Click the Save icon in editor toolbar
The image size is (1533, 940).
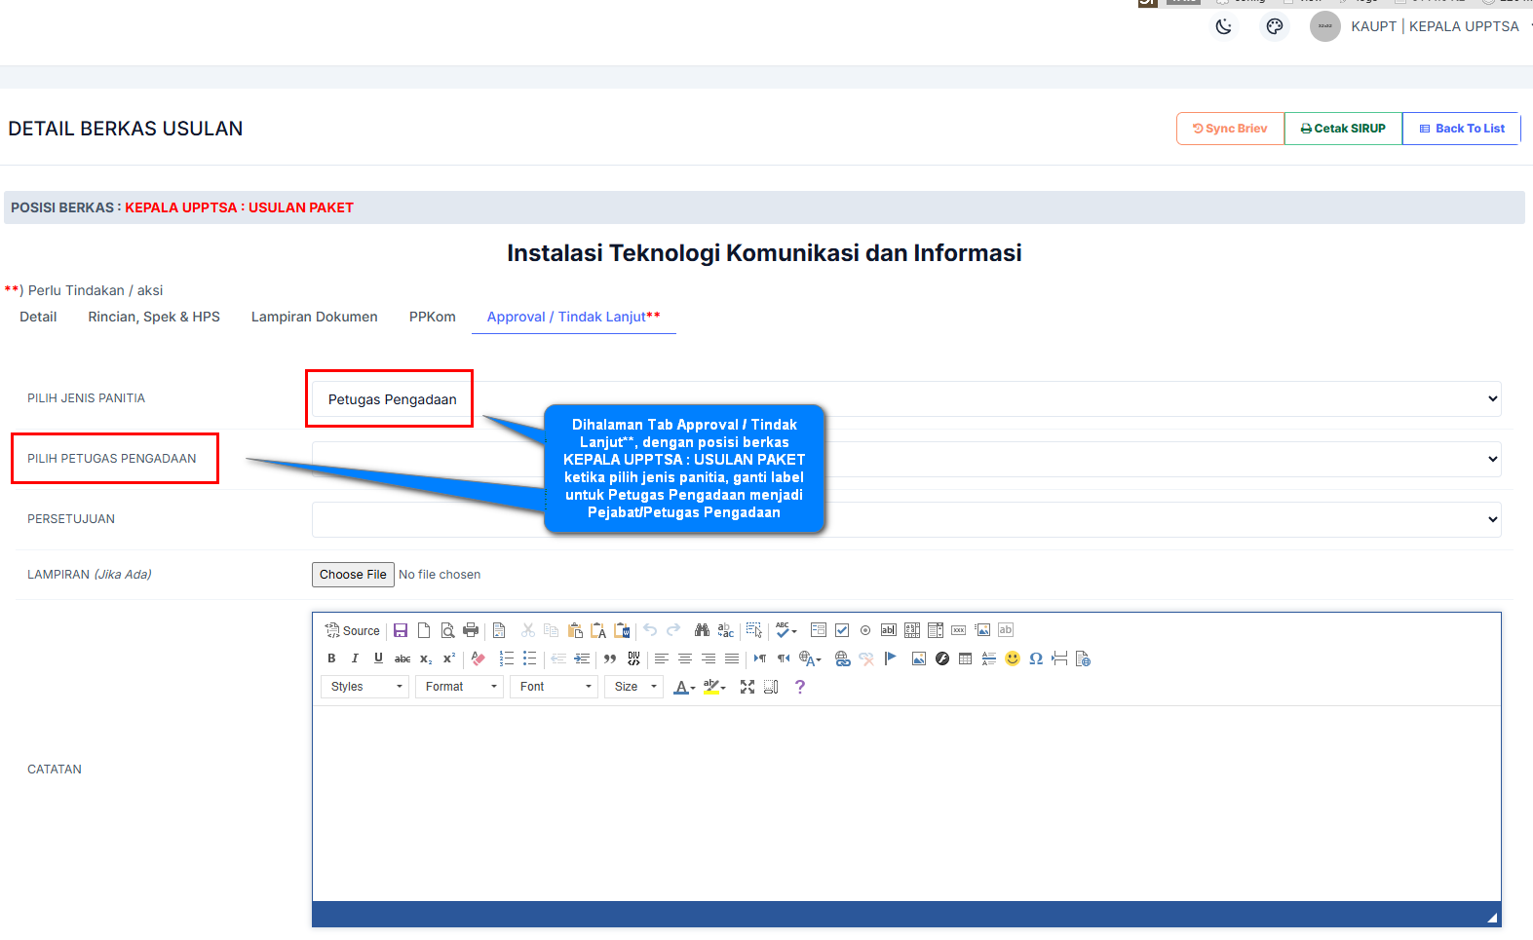(x=401, y=630)
